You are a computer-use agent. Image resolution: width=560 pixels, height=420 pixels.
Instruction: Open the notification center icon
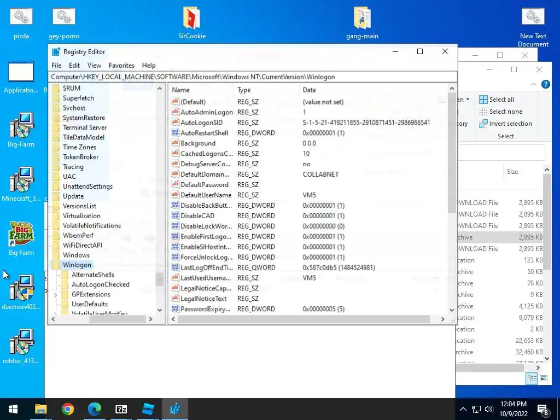pos(543,410)
